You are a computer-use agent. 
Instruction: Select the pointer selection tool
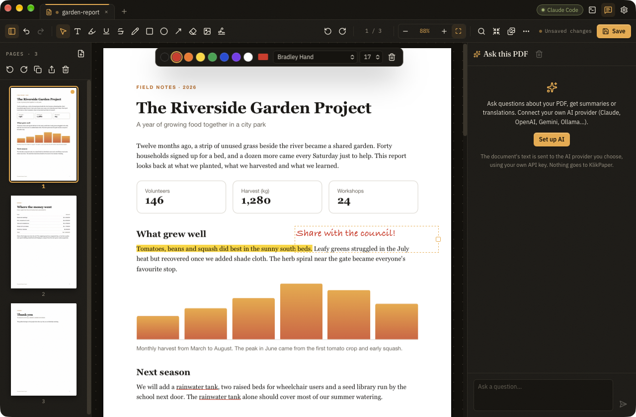tap(63, 31)
